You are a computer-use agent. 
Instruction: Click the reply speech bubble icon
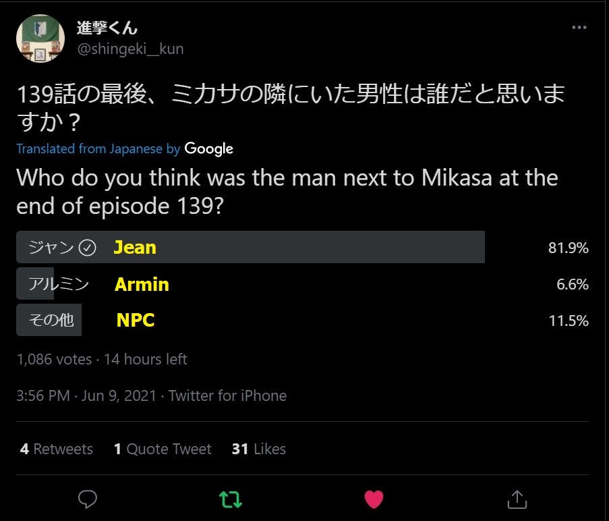(x=88, y=499)
